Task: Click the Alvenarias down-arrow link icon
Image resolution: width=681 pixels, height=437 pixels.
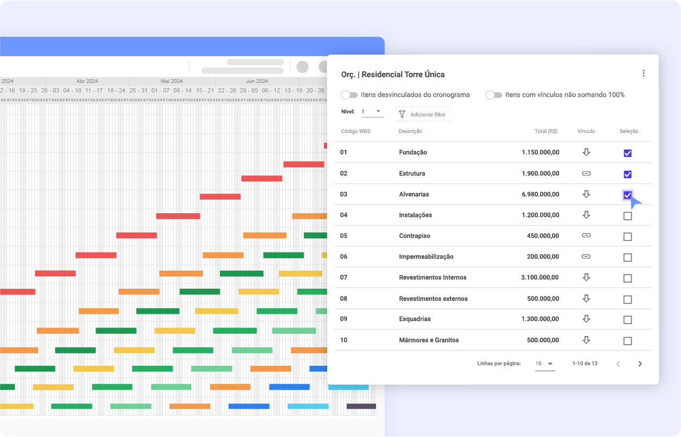Action: coord(586,194)
